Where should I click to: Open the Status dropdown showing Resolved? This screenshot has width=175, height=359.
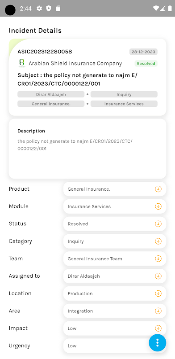click(115, 224)
